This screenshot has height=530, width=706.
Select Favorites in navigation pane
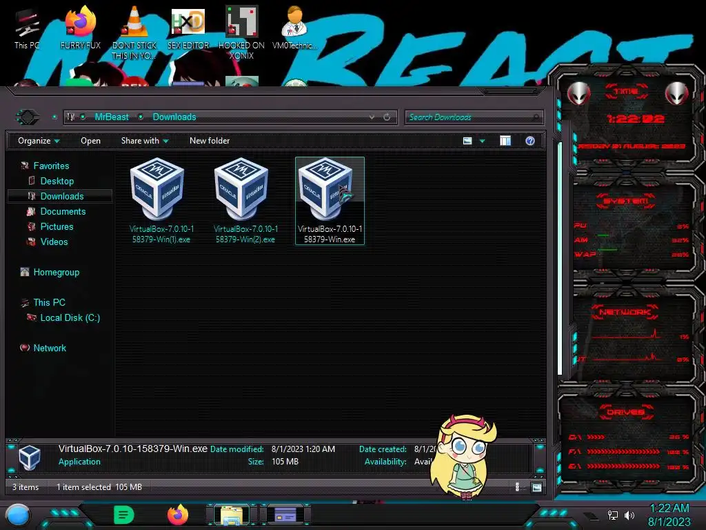51,166
